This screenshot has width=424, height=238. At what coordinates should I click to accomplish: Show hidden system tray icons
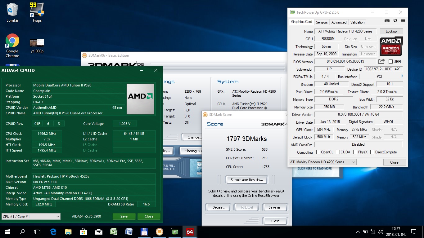[x=358, y=232]
